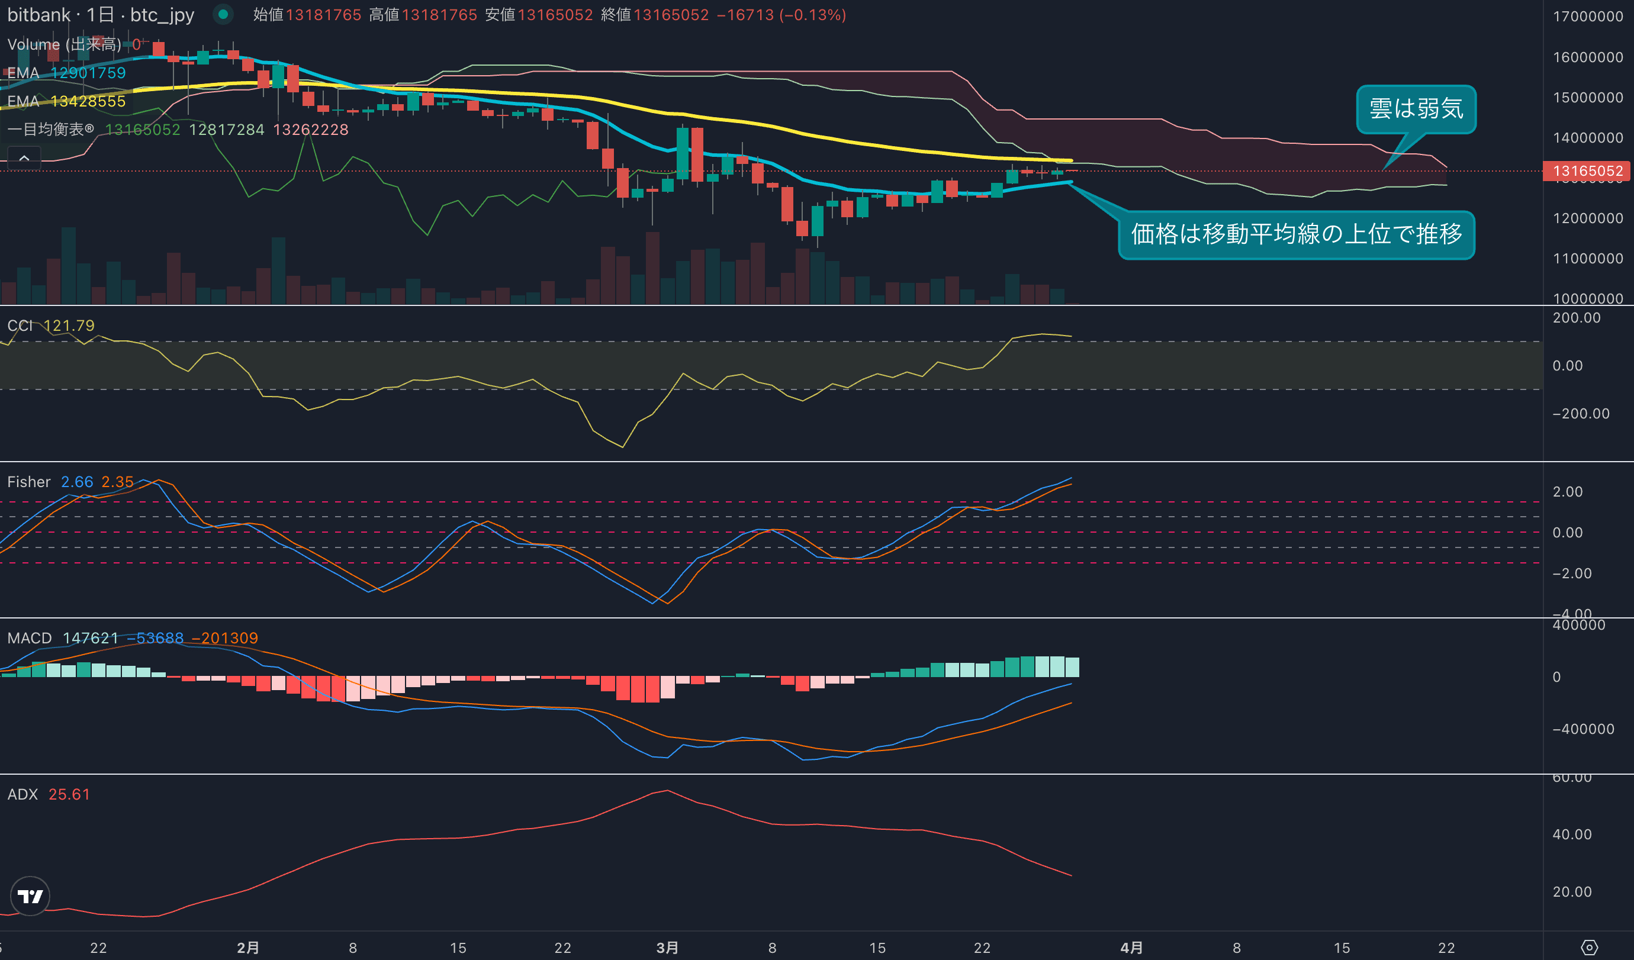
Task: Select the cyan EMA 12901759 legend
Action: [x=66, y=73]
